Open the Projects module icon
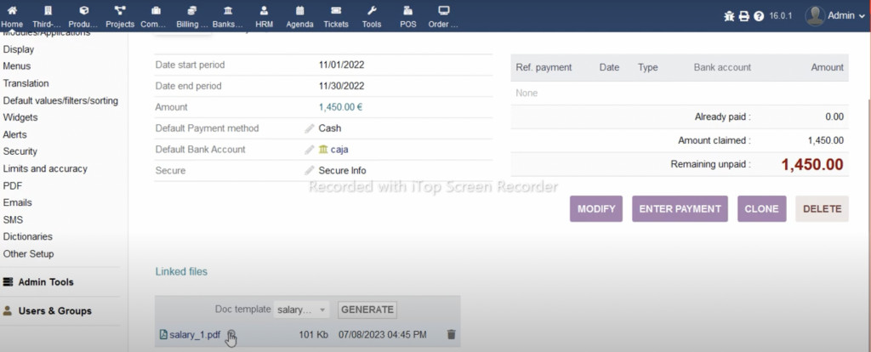 coord(119,10)
